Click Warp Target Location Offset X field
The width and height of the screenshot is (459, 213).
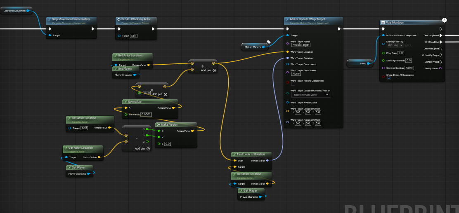point(298,112)
